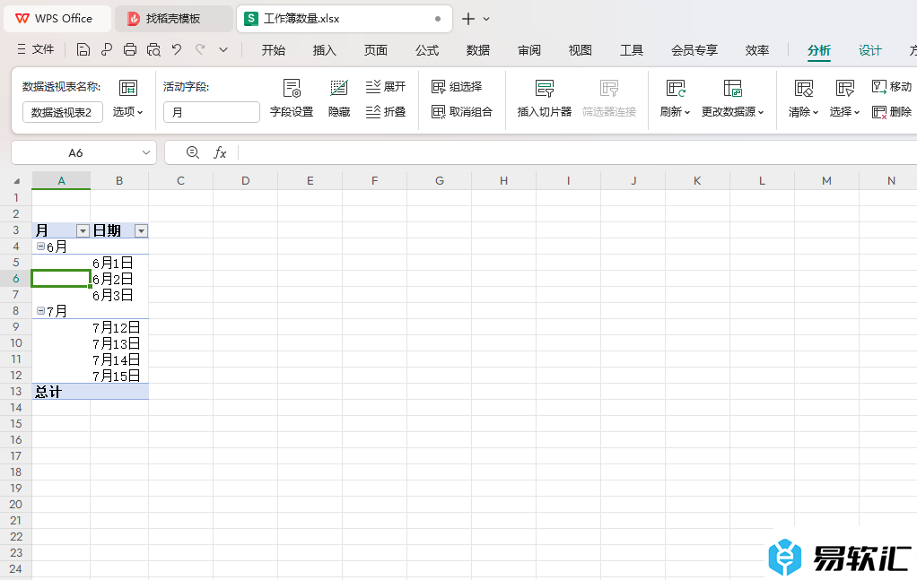Click 折叠 to collapse field

pyautogui.click(x=386, y=111)
